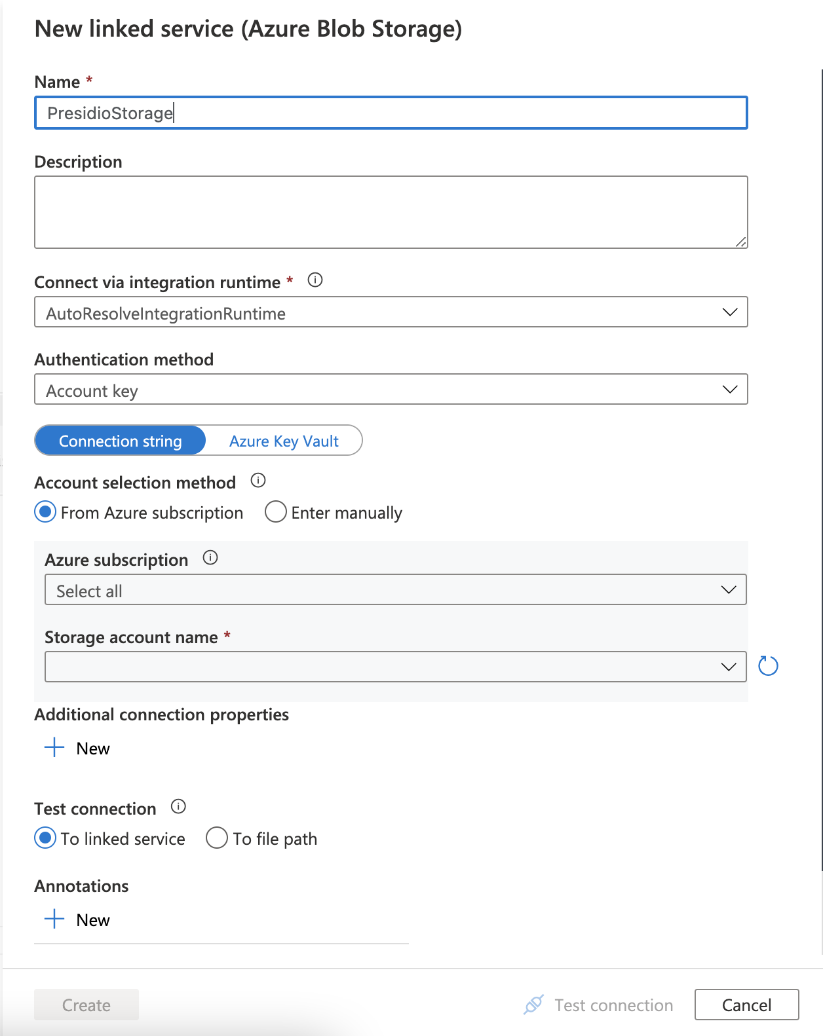Click the 'Storage account name' label

pyautogui.click(x=131, y=637)
